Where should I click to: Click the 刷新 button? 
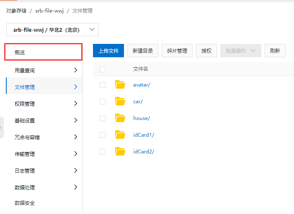click(275, 51)
